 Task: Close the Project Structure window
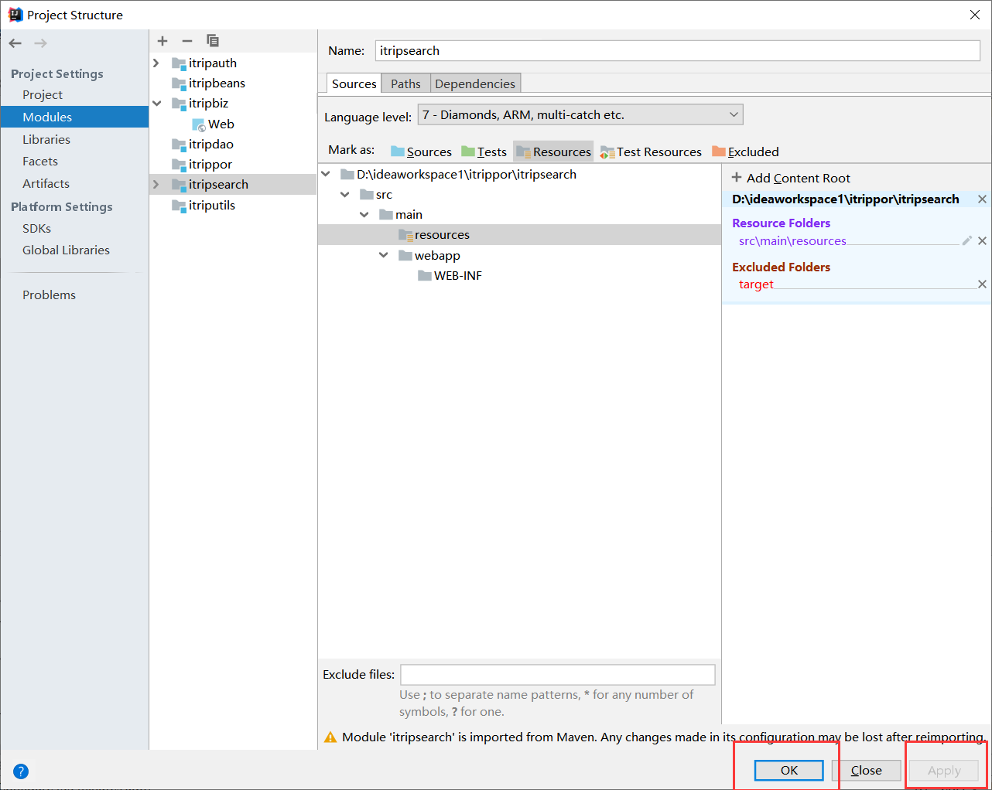(975, 15)
